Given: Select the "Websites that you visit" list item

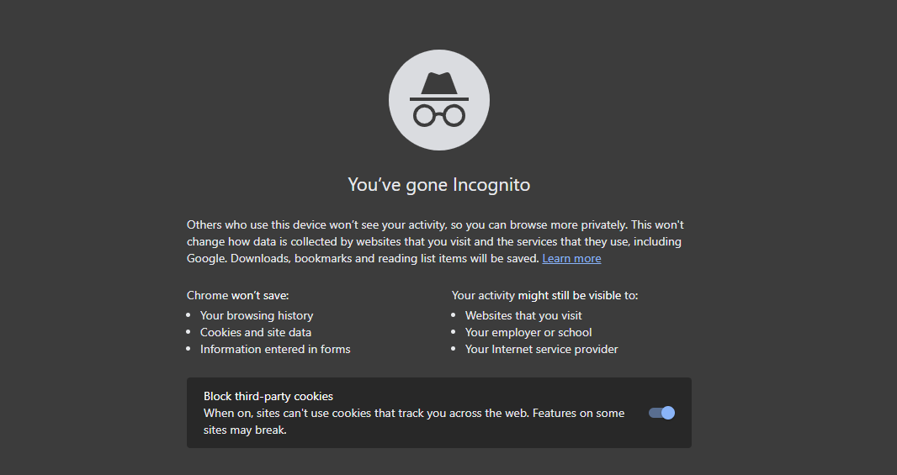Looking at the screenshot, I should [523, 315].
